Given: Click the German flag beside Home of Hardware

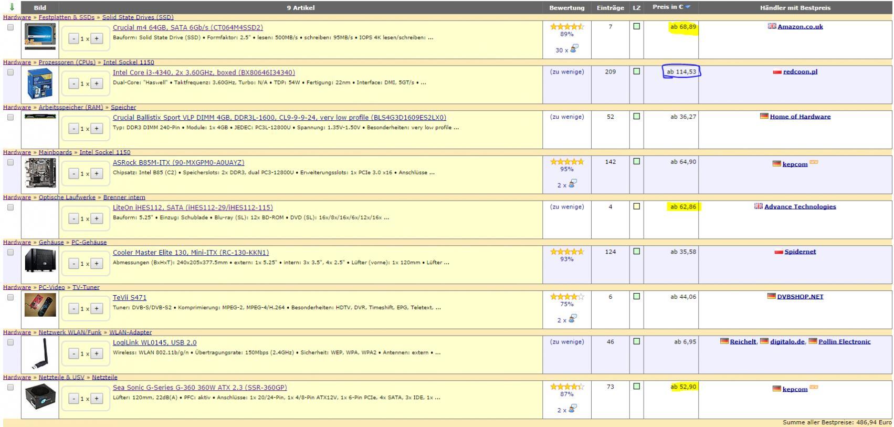Looking at the screenshot, I should coord(764,116).
